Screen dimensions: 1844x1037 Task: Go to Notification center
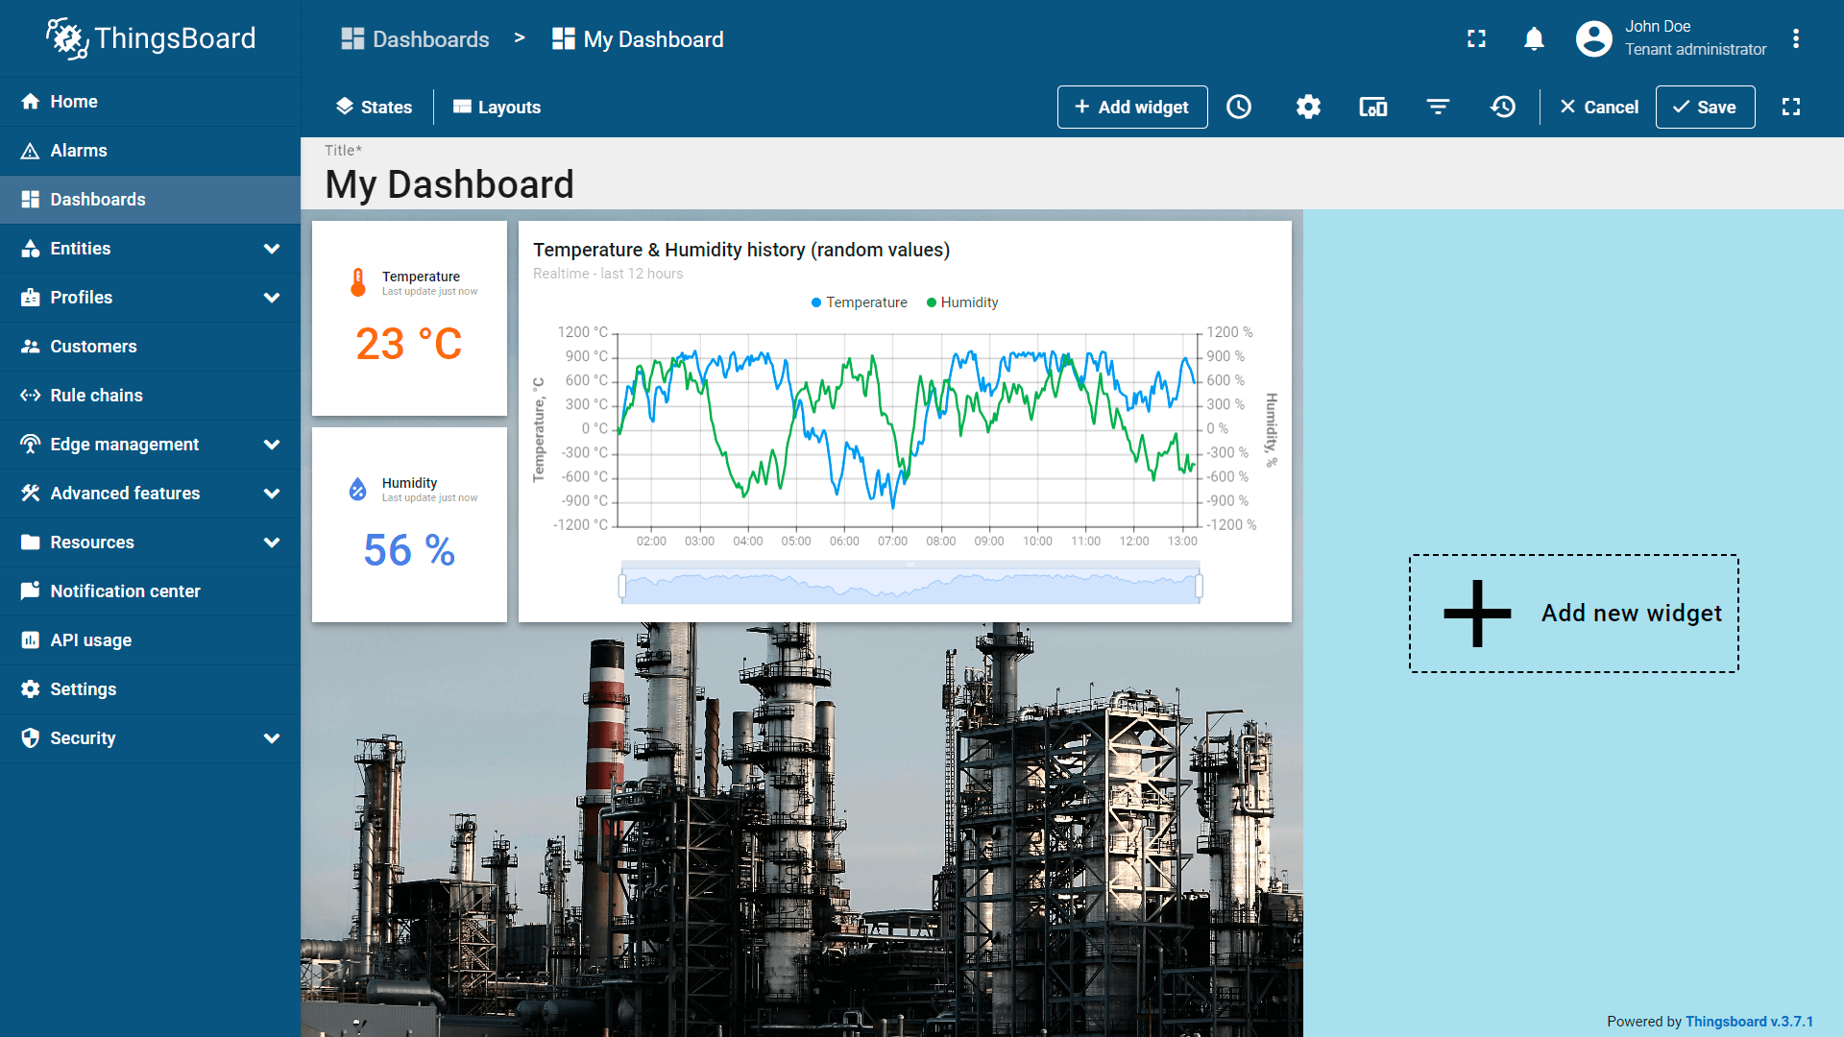[125, 591]
